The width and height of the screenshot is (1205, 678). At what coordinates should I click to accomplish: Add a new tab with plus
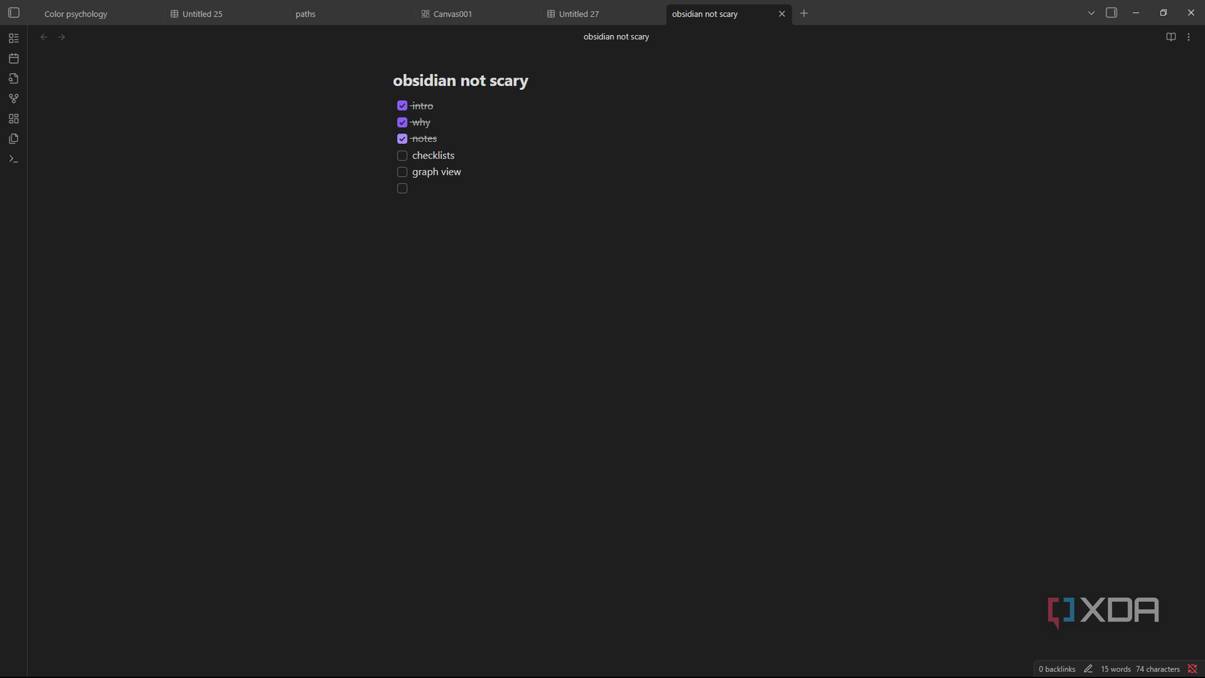point(804,13)
